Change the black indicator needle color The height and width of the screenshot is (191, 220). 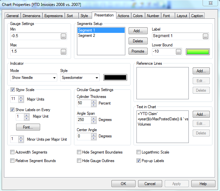(x=115, y=78)
